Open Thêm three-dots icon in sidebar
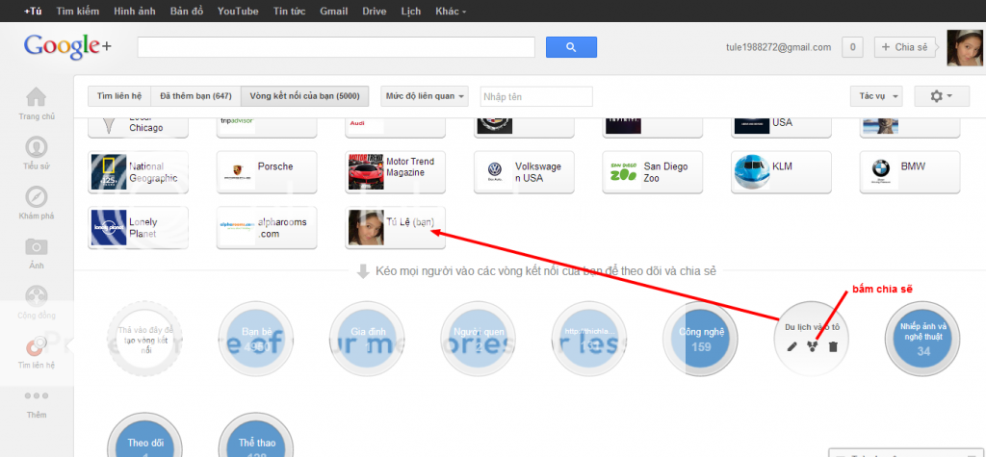This screenshot has width=986, height=457. pos(36,396)
